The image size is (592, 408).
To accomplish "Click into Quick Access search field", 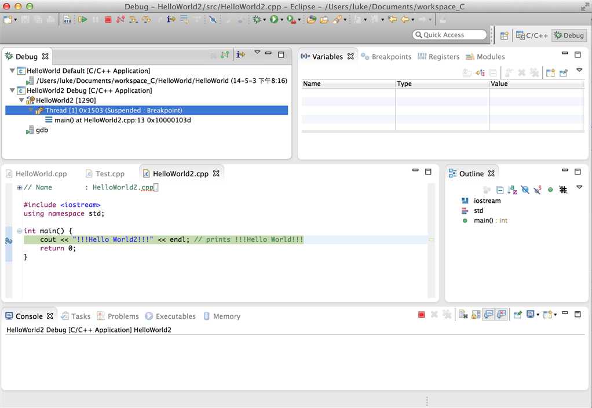I will tap(450, 35).
